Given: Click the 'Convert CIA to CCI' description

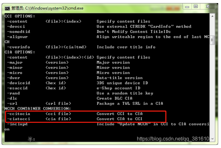Looking at the screenshot, I should point(120,119).
